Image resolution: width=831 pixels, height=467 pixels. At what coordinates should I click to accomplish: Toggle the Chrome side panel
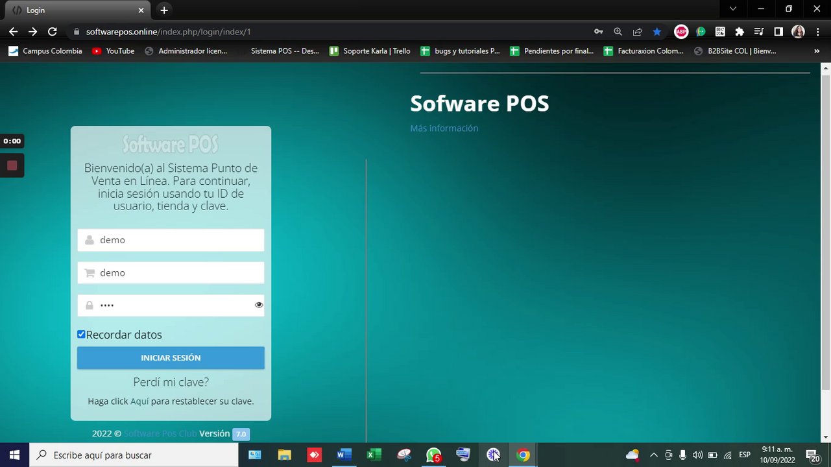coord(778,31)
